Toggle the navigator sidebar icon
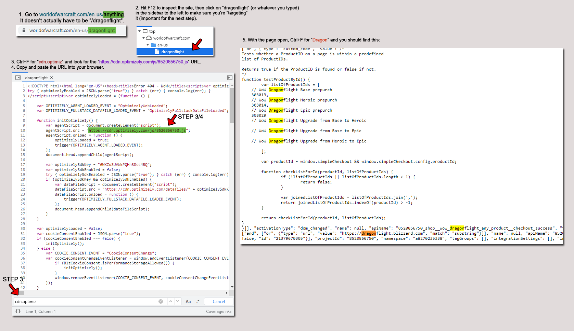The width and height of the screenshot is (574, 331). [18, 78]
